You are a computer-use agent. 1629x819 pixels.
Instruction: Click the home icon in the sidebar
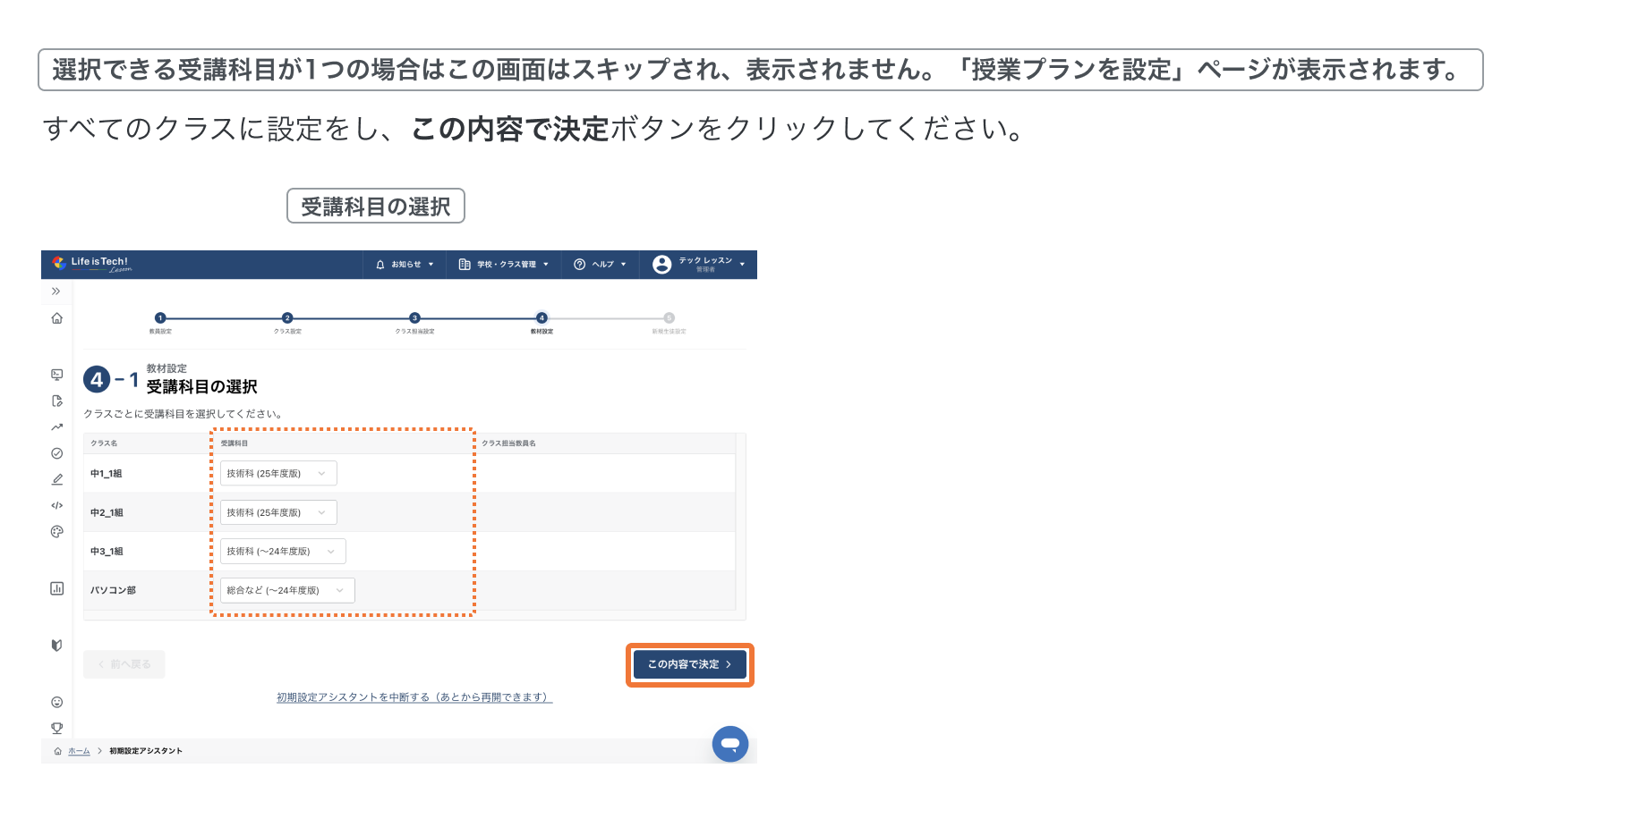[57, 318]
